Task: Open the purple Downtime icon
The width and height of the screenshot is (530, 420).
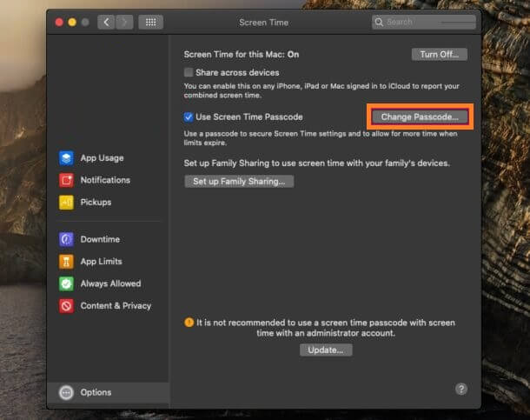Action: coord(66,239)
